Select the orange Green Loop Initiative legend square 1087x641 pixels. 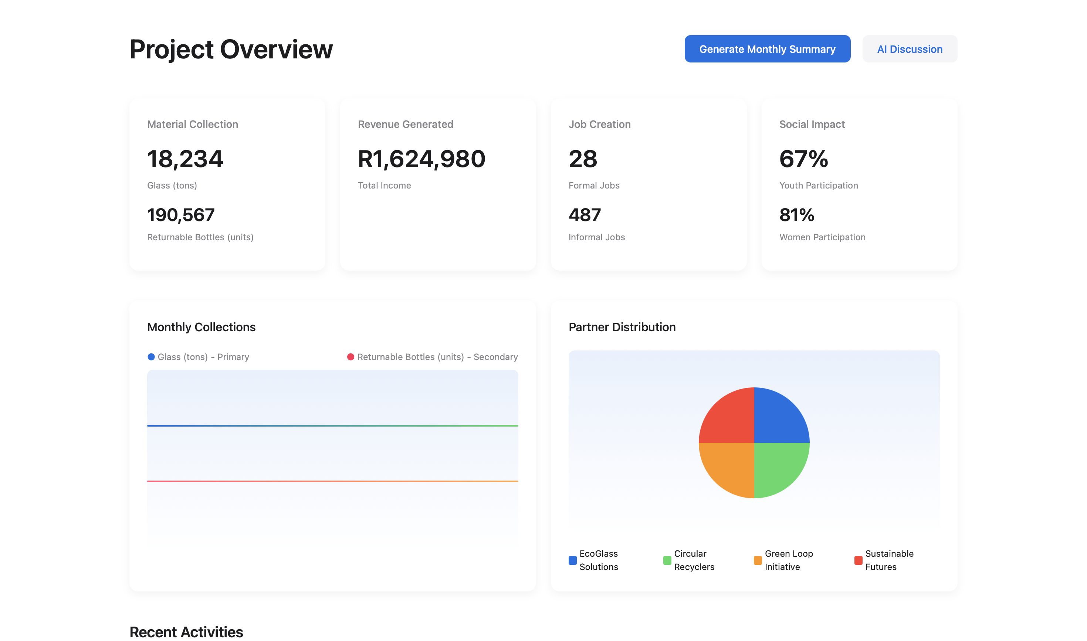pyautogui.click(x=758, y=560)
